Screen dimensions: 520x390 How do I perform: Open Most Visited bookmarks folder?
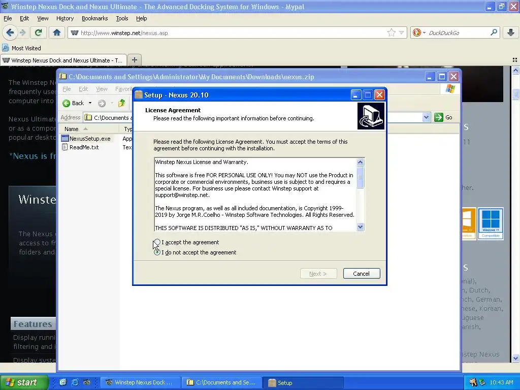pos(22,48)
